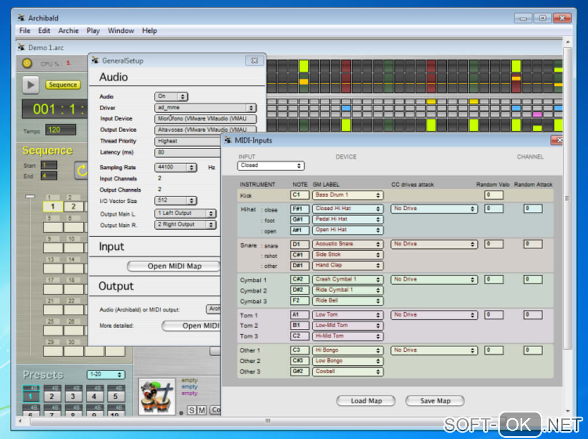Toggle the Sequence mode button
Viewport: 588px width, 439px height.
(63, 85)
